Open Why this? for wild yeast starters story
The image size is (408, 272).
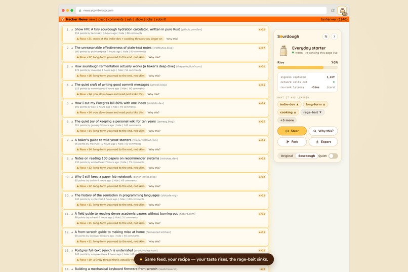[x=154, y=149]
